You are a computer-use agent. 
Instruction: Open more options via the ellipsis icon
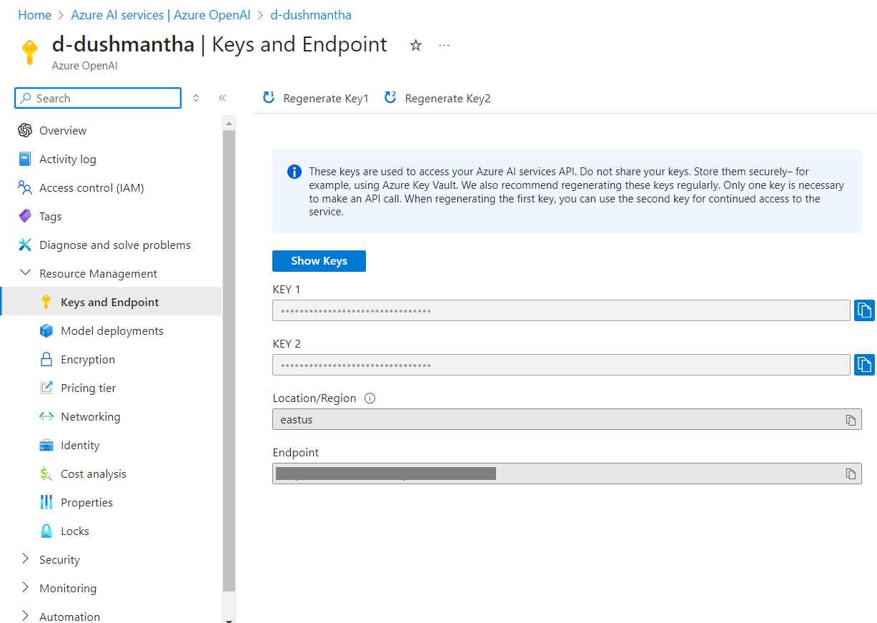[x=444, y=45]
